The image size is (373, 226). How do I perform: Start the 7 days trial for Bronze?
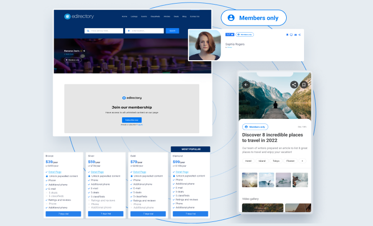coord(63,214)
